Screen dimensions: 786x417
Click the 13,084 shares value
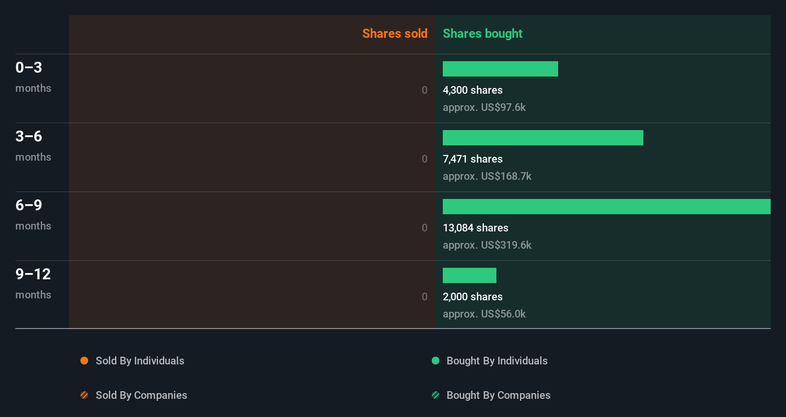(475, 228)
